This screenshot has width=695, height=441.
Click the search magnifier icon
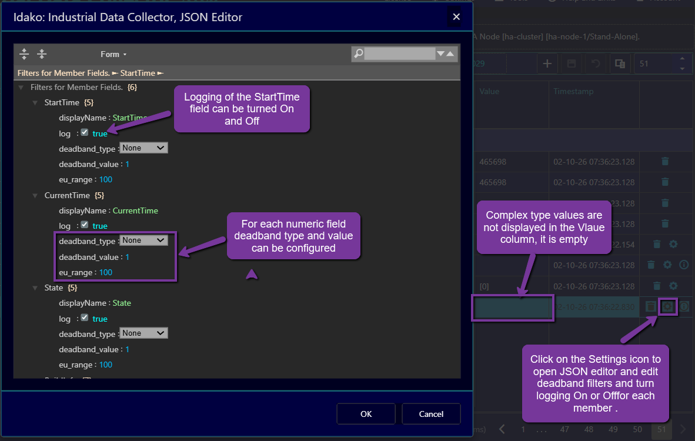click(x=358, y=54)
